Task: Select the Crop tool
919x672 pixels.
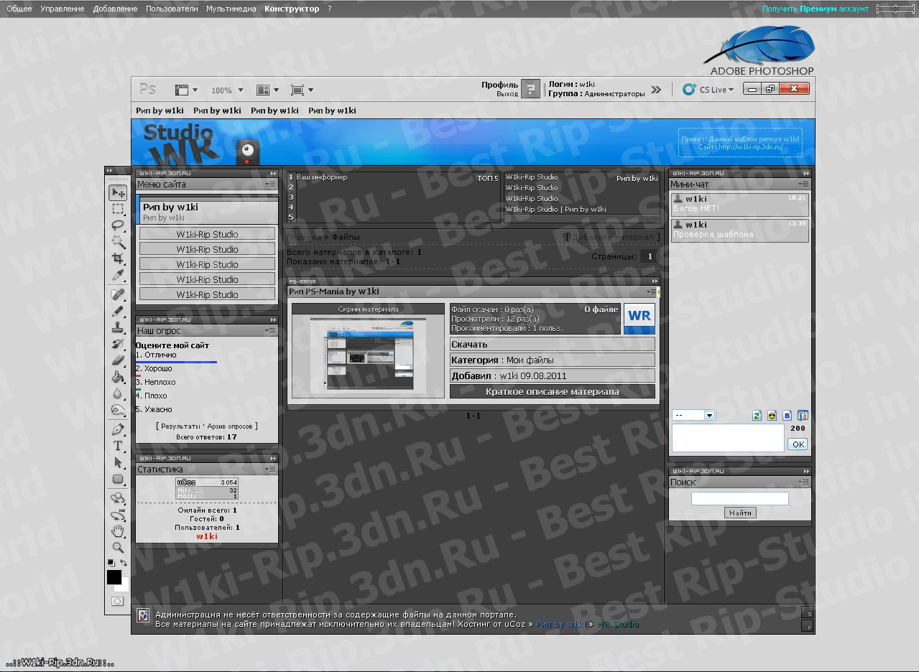Action: tap(118, 258)
